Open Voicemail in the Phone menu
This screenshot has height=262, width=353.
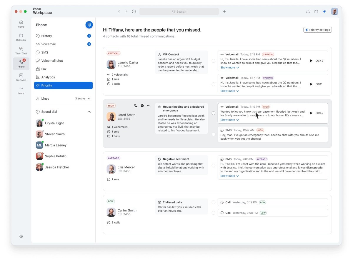pos(48,44)
